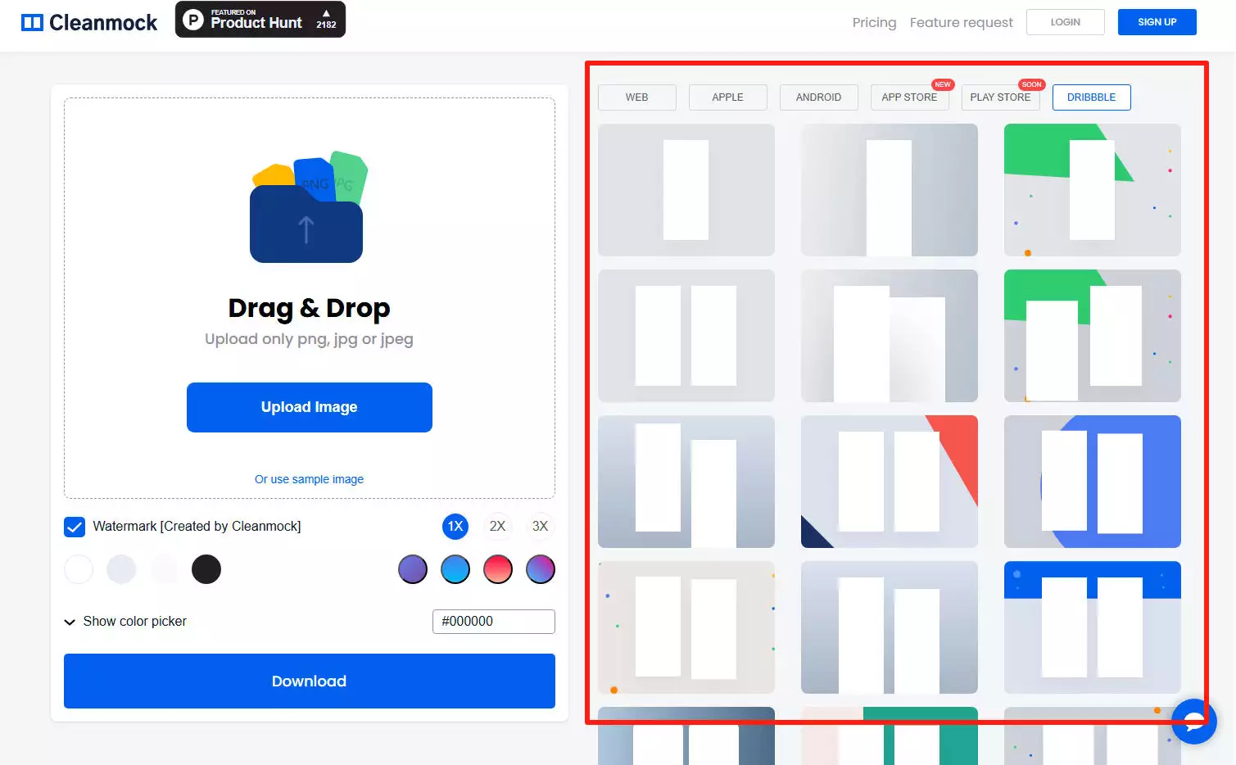Click the Download button
Screen dimensions: 1236x765
pyautogui.click(x=310, y=681)
